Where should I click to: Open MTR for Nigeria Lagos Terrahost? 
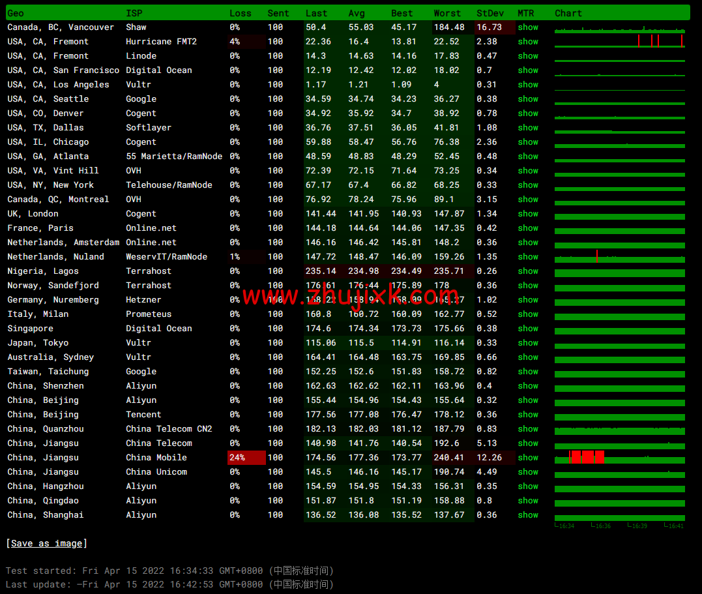tap(528, 271)
